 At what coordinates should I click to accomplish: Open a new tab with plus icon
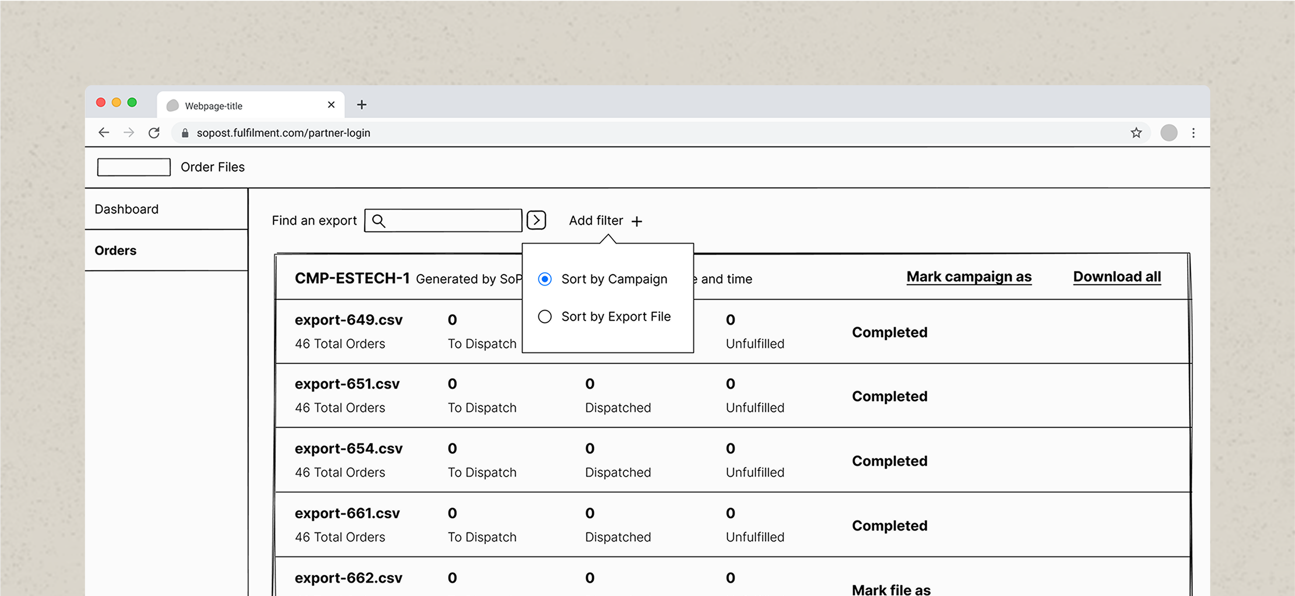click(x=362, y=105)
